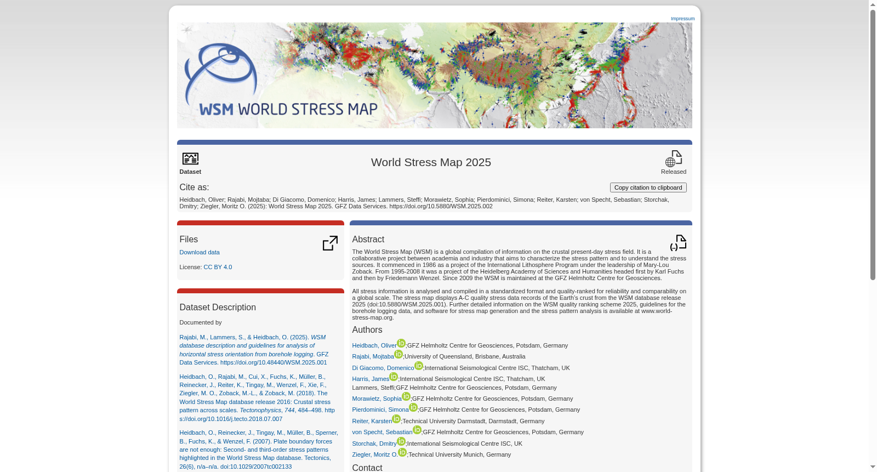Click author link Pierdominici, Simona
The width and height of the screenshot is (877, 472).
[380, 410]
